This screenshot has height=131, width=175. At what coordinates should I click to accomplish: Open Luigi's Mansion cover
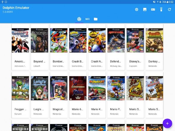[39, 88]
